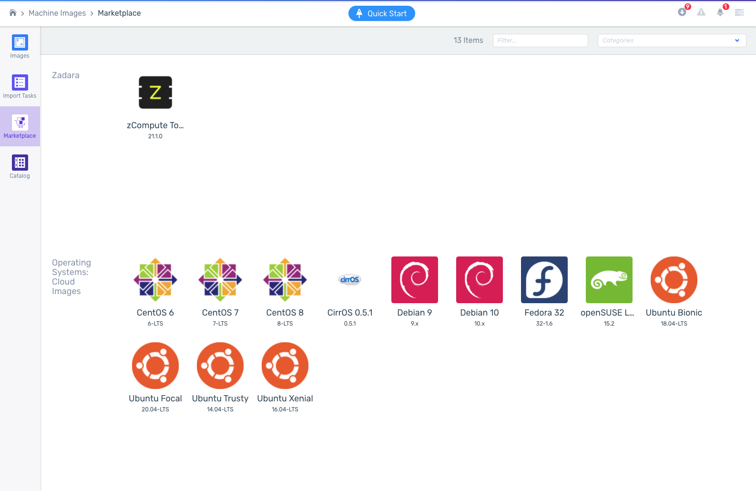Open the warning alerts triangle icon
The image size is (756, 491).
701,12
